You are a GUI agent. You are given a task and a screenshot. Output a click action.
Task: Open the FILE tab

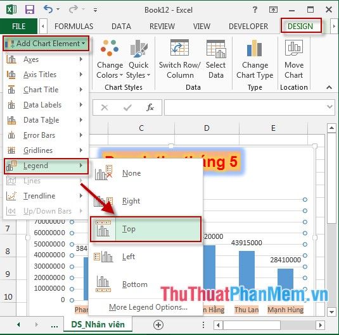click(18, 27)
